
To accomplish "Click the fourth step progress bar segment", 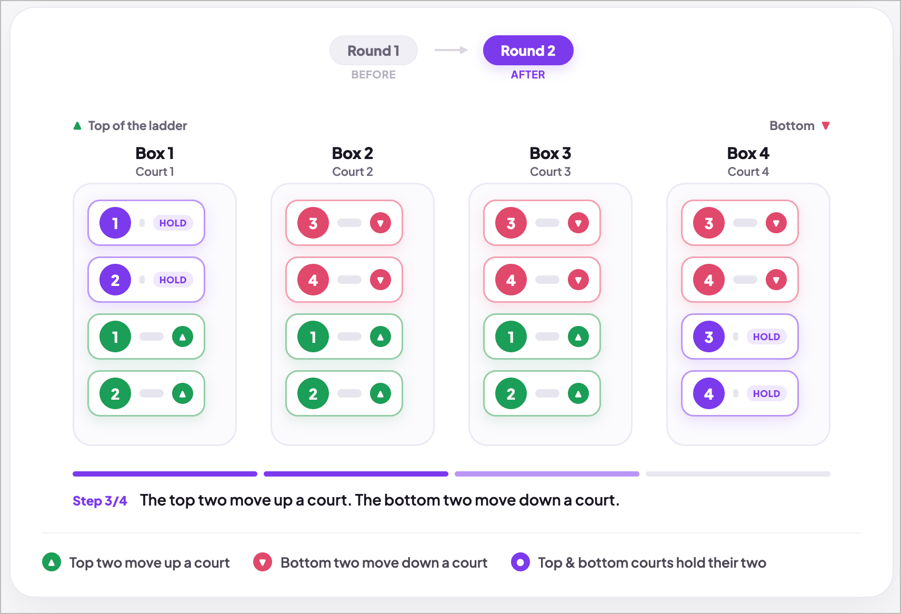I will [738, 474].
